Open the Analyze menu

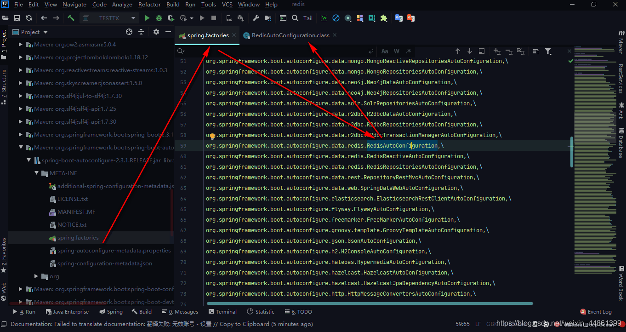pyautogui.click(x=122, y=5)
